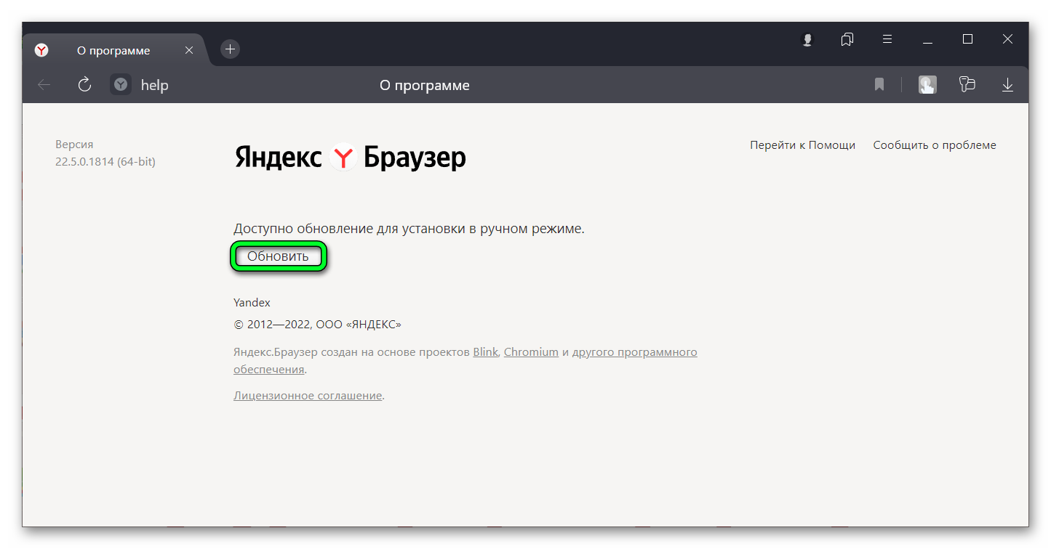Open the Перейти к Помощи link
Viewport: 1051px width, 549px height.
(802, 145)
